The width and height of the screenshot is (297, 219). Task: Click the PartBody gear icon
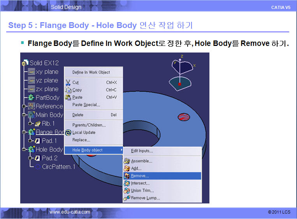pyautogui.click(x=31, y=98)
